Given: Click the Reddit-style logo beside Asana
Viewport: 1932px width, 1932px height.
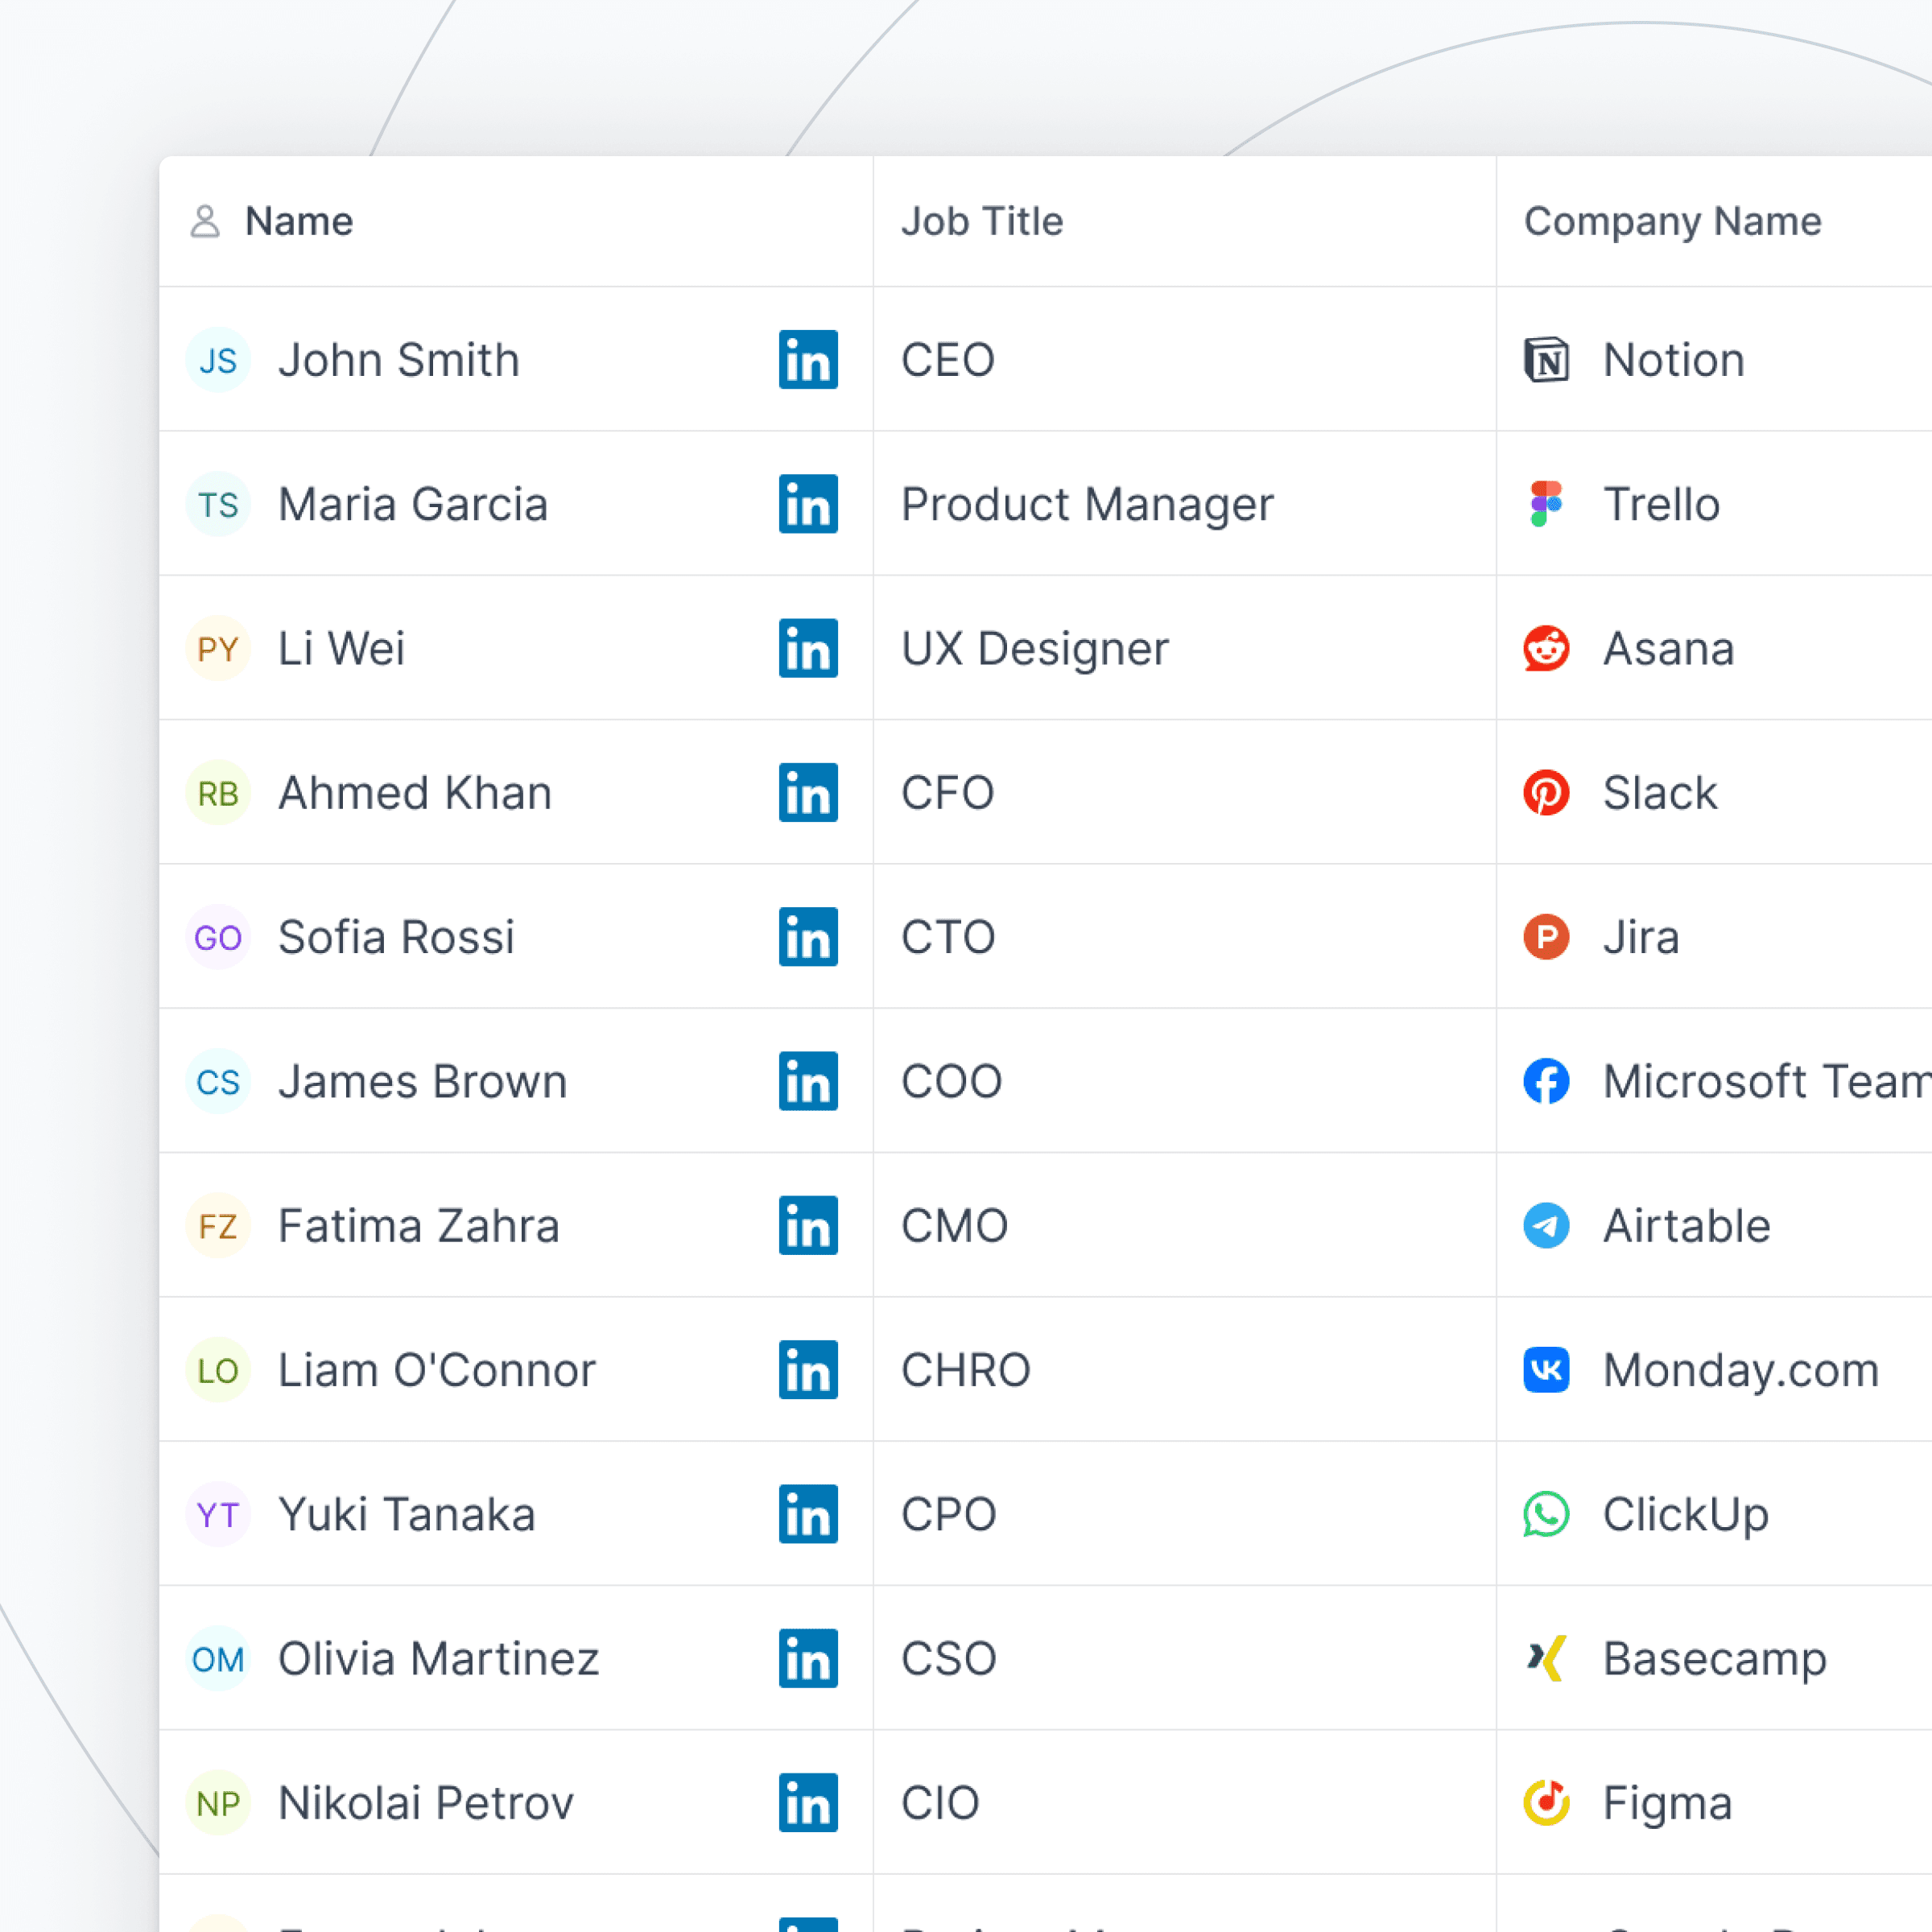Looking at the screenshot, I should point(1546,648).
